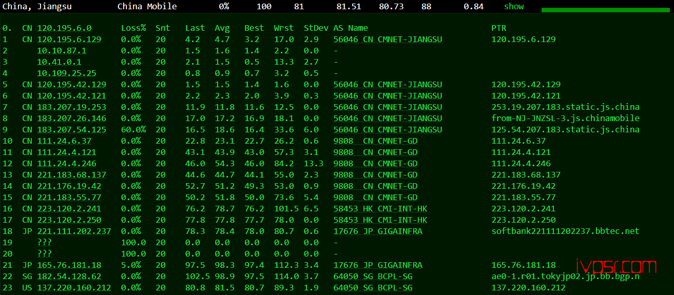Select PTR text from-NJ-JNZSL-3.js.chinamobile
Image resolution: width=674 pixels, height=295 pixels.
pyautogui.click(x=566, y=119)
